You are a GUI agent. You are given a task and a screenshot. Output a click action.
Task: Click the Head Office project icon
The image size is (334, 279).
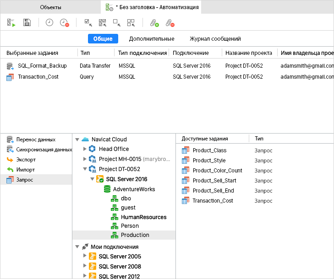coord(92,149)
